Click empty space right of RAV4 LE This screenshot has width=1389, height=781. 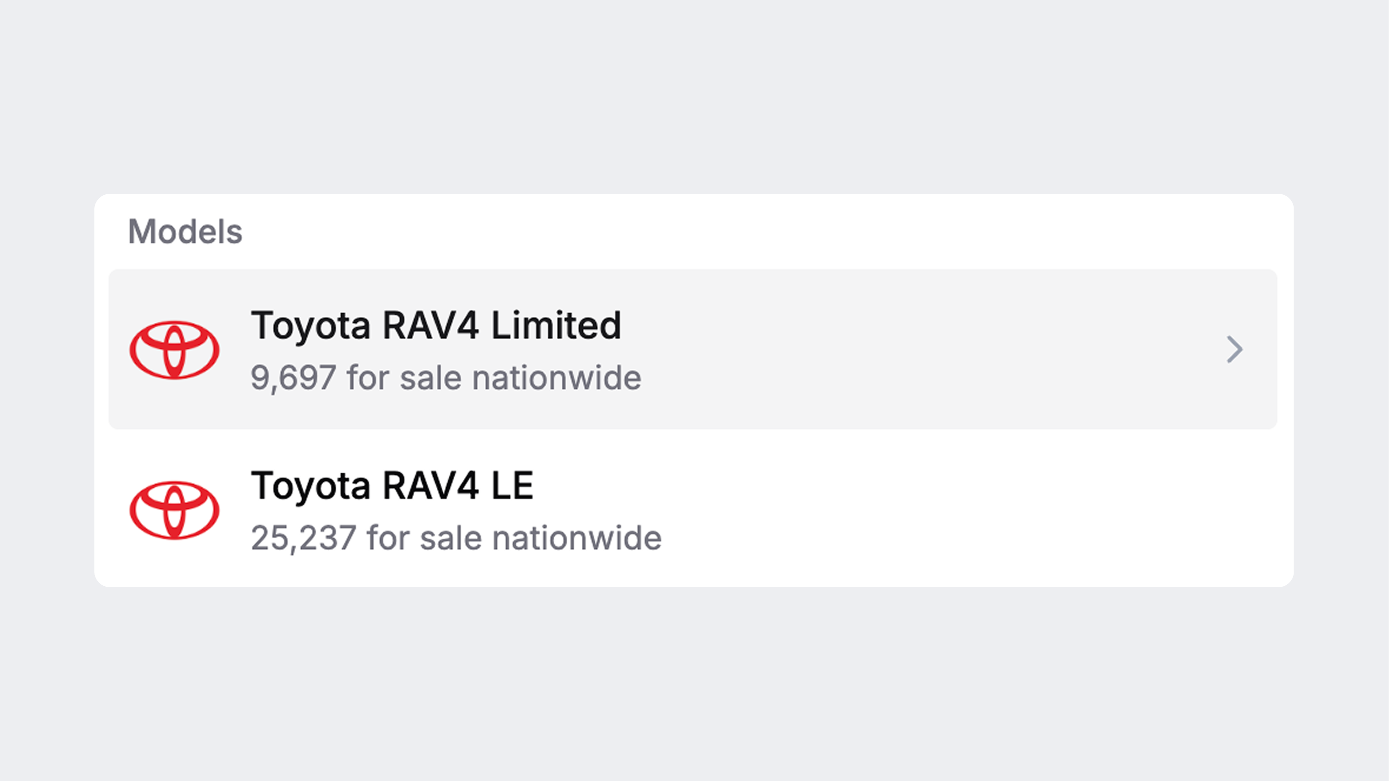coord(917,510)
